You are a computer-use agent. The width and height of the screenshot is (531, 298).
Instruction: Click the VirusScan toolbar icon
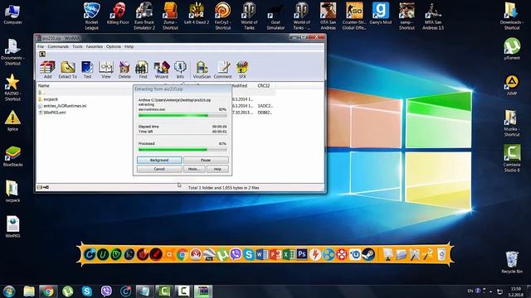pos(202,70)
